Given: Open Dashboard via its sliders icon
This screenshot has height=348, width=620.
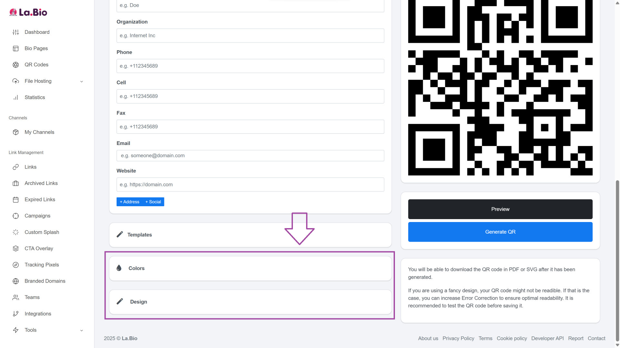Looking at the screenshot, I should click(x=15, y=32).
